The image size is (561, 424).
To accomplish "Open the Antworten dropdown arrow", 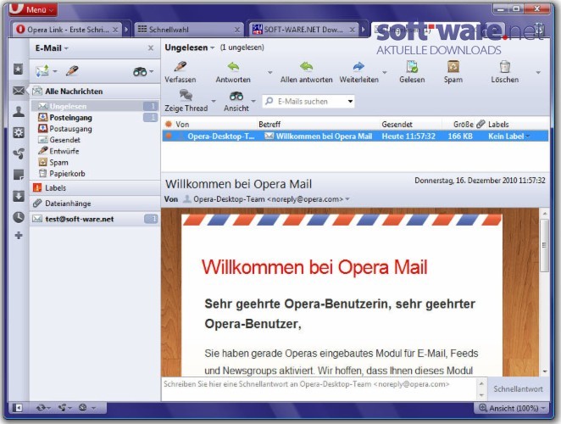I will [270, 72].
